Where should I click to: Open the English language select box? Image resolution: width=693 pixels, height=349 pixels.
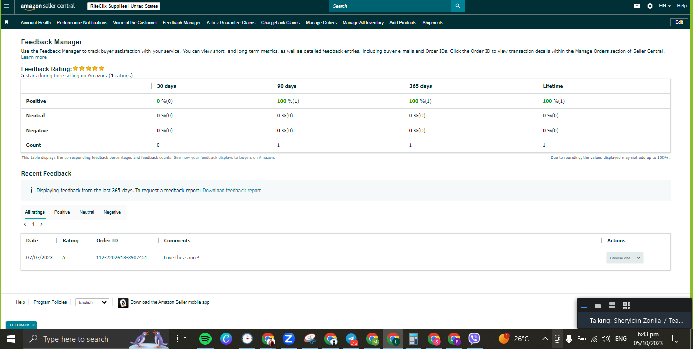[x=92, y=302]
